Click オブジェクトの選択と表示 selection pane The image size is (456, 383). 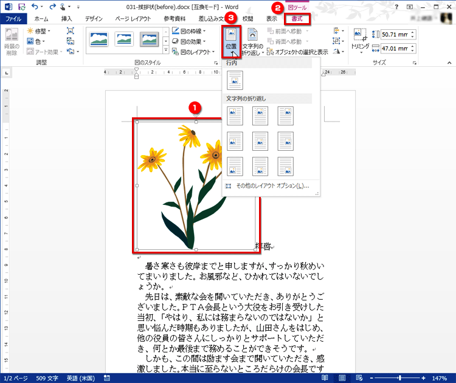[297, 52]
